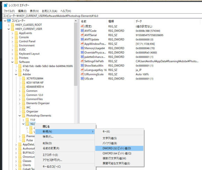This screenshot has height=170, width=202.
Task: Expand the HKEY_CLASSES_ROOT node
Action: (x=9, y=25)
